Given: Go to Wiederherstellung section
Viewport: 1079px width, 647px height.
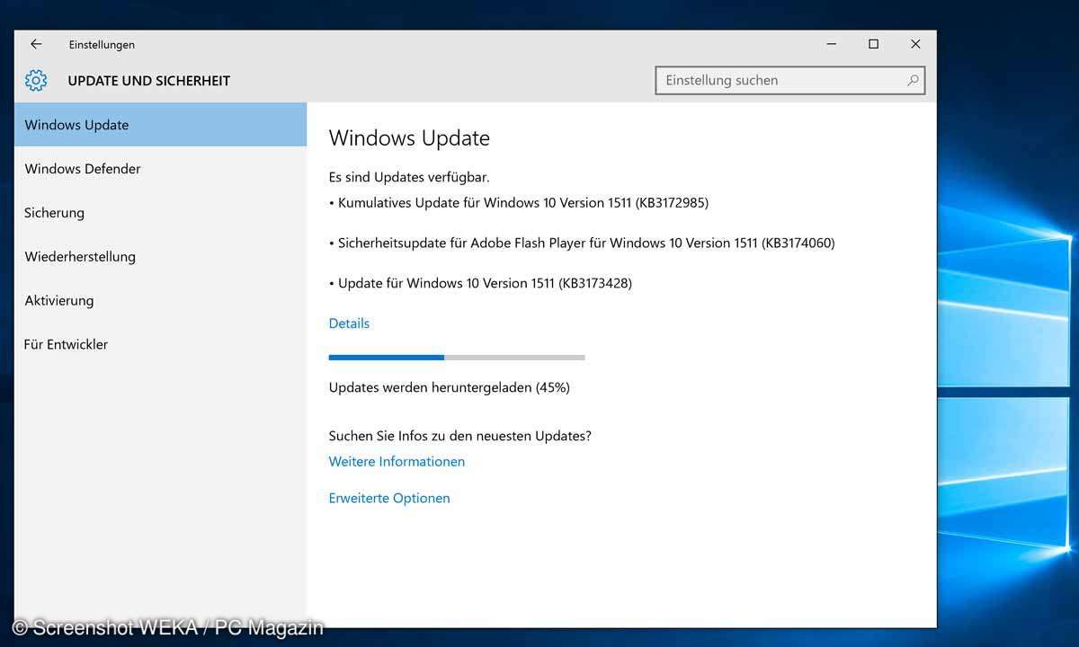Looking at the screenshot, I should point(160,257).
